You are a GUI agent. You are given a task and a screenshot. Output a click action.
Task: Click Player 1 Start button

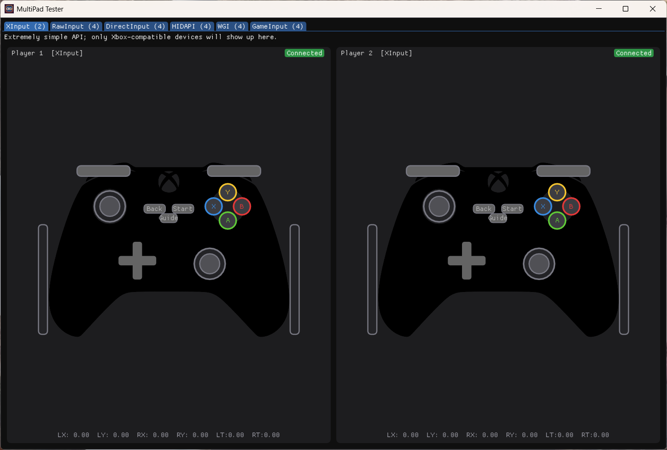tap(183, 209)
